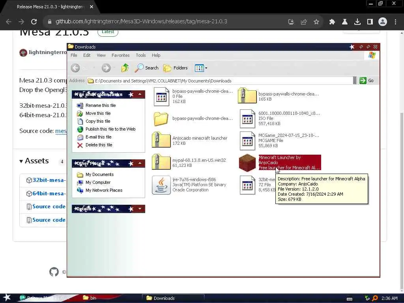Image resolution: width=404 pixels, height=303 pixels.
Task: Open the View menu in Downloads
Action: 101,55
